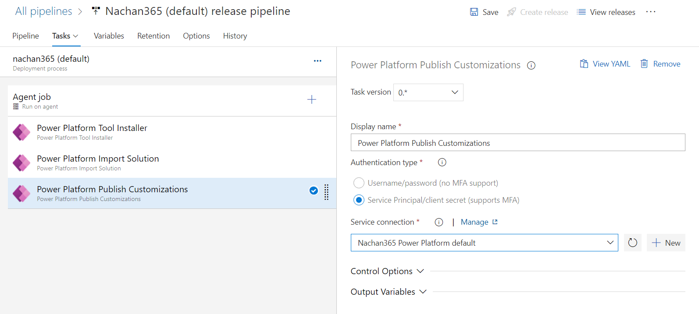Click the Authentication type info icon
Viewport: 699px width, 314px height.
click(x=442, y=162)
